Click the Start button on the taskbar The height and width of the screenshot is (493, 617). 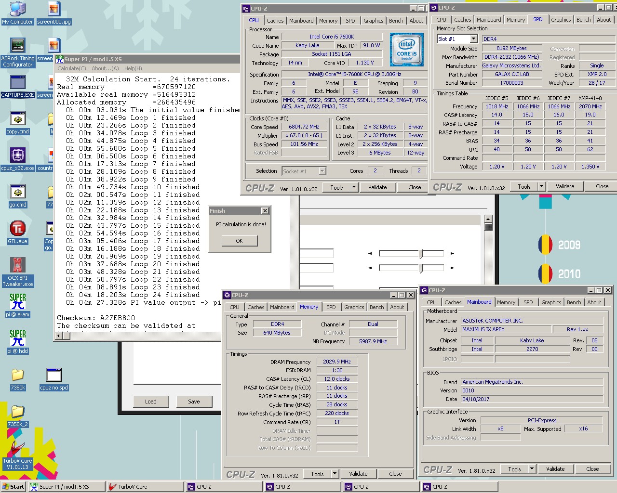(13, 487)
